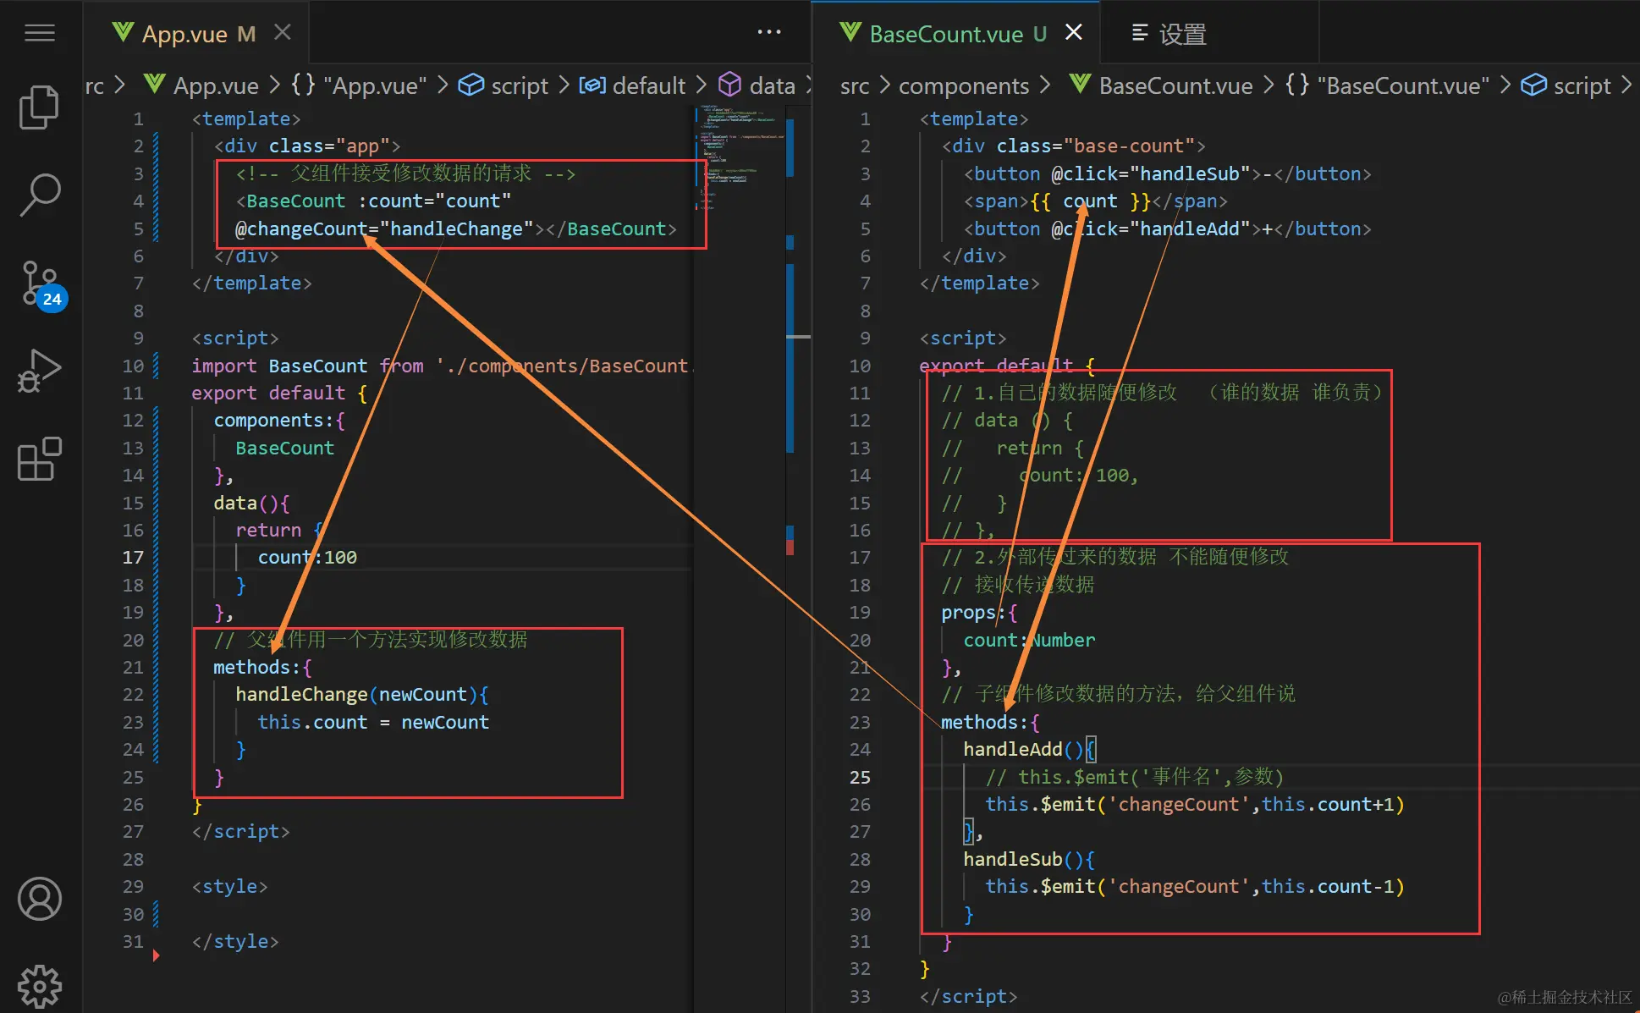The image size is (1640, 1013).
Task: Click '<div class="app">' in App.vue
Action: [x=307, y=146]
